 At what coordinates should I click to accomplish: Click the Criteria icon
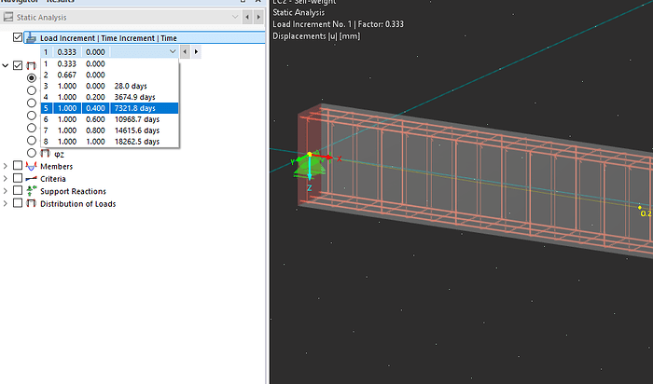click(31, 179)
